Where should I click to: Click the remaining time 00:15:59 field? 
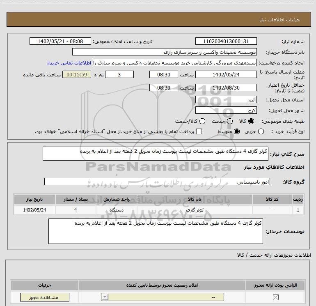click(x=77, y=75)
